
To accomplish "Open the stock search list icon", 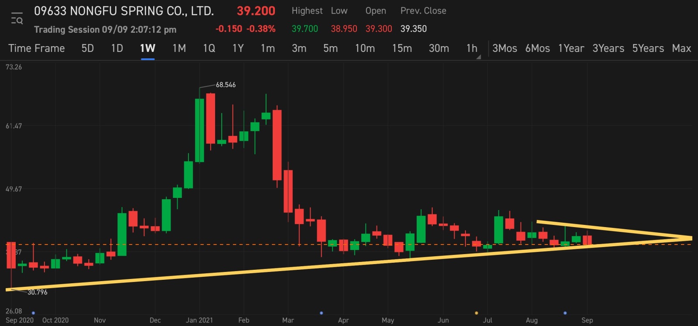I will 17,19.
